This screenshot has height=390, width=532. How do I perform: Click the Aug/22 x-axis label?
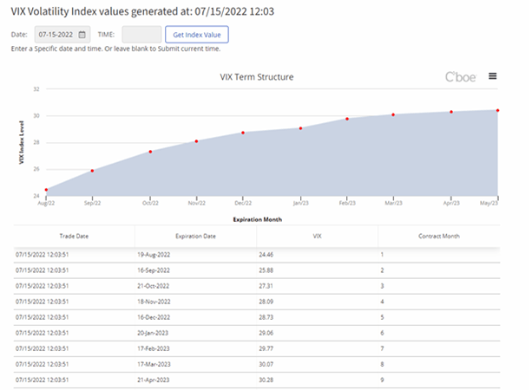point(46,203)
